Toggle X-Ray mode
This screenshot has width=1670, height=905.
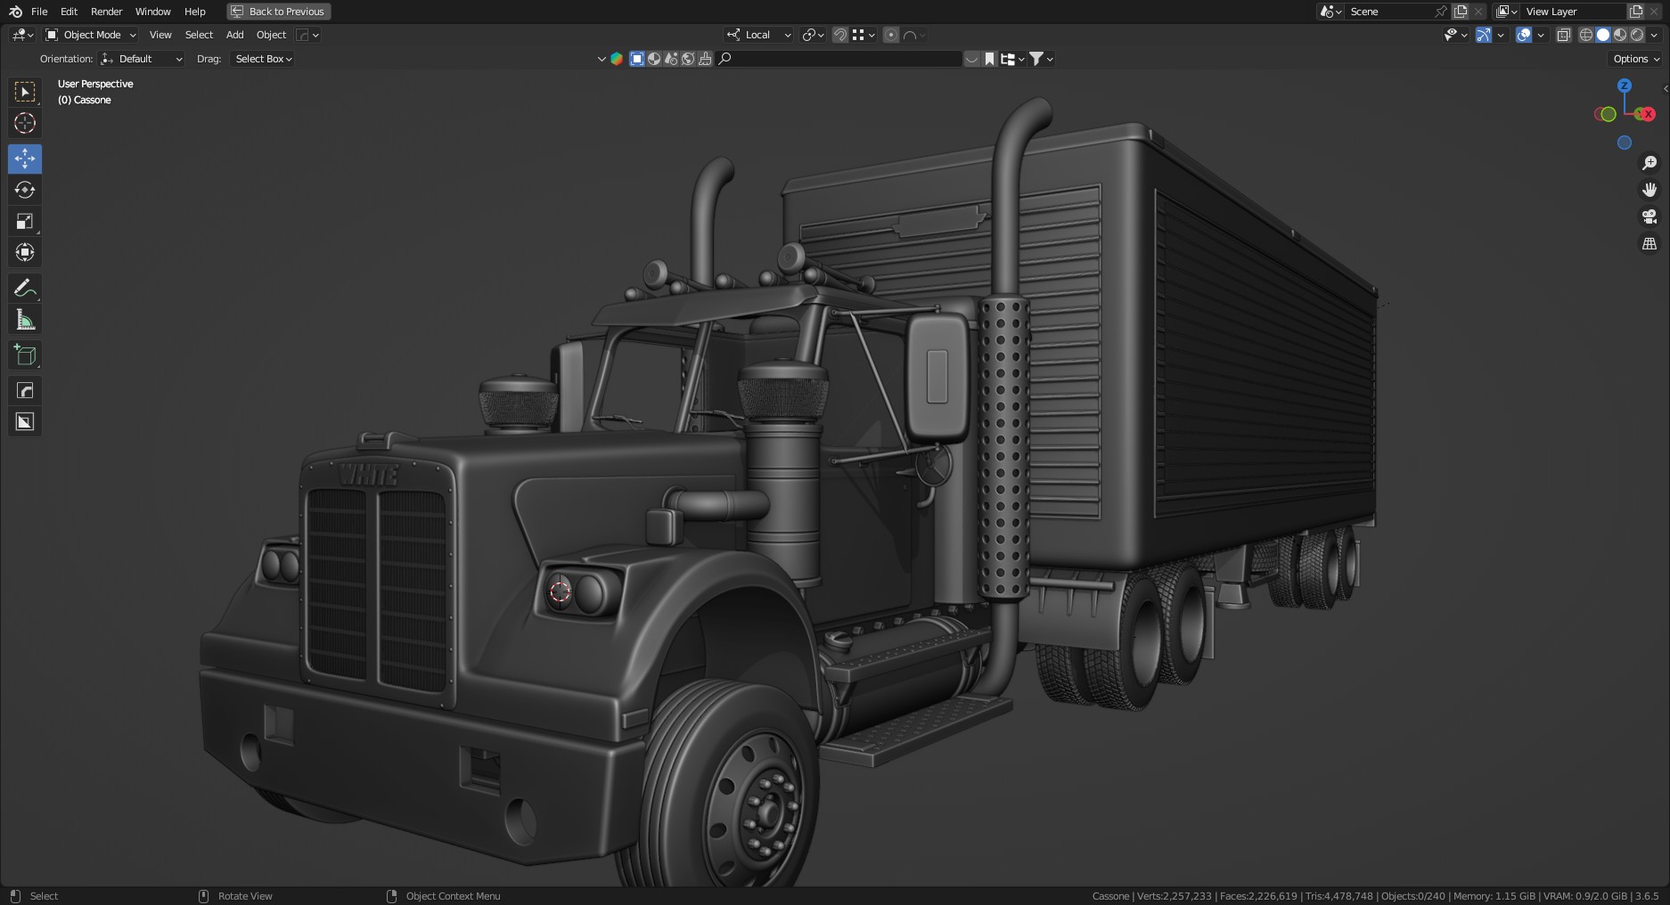pos(1564,35)
